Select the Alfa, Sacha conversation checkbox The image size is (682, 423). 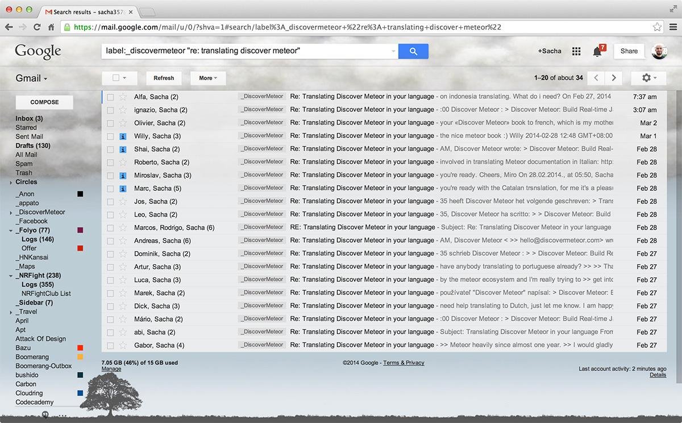(110, 97)
